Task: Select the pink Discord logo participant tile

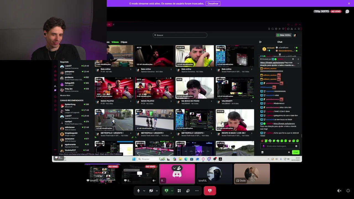Action: (x=177, y=174)
